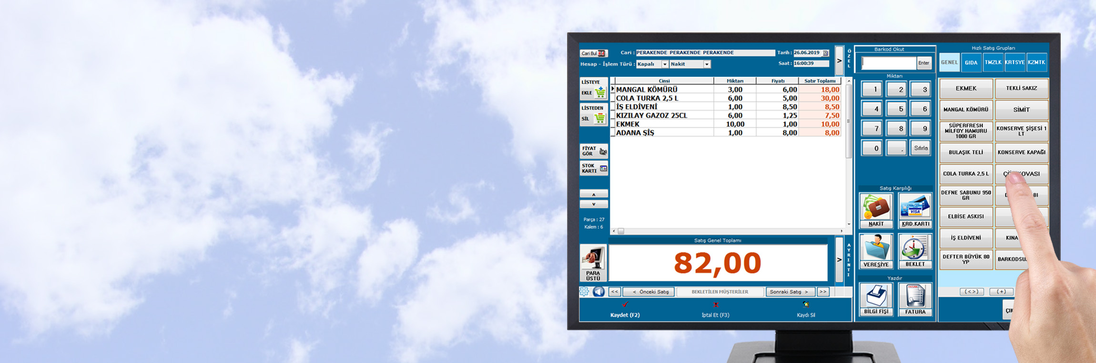Click the Bekletilen Müşteriler button
Image resolution: width=1096 pixels, height=363 pixels.
pos(720,292)
